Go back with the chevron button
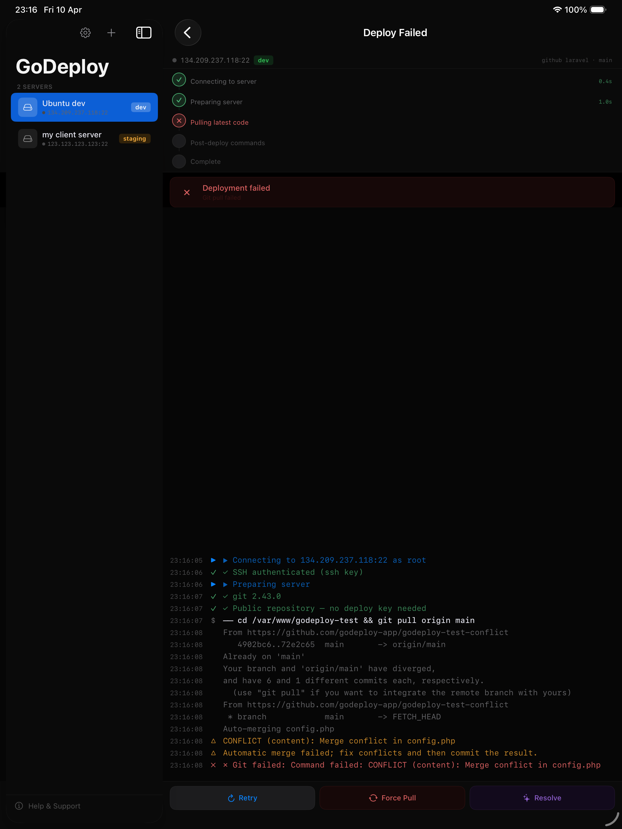Screen dimensions: 622x829 pos(188,33)
